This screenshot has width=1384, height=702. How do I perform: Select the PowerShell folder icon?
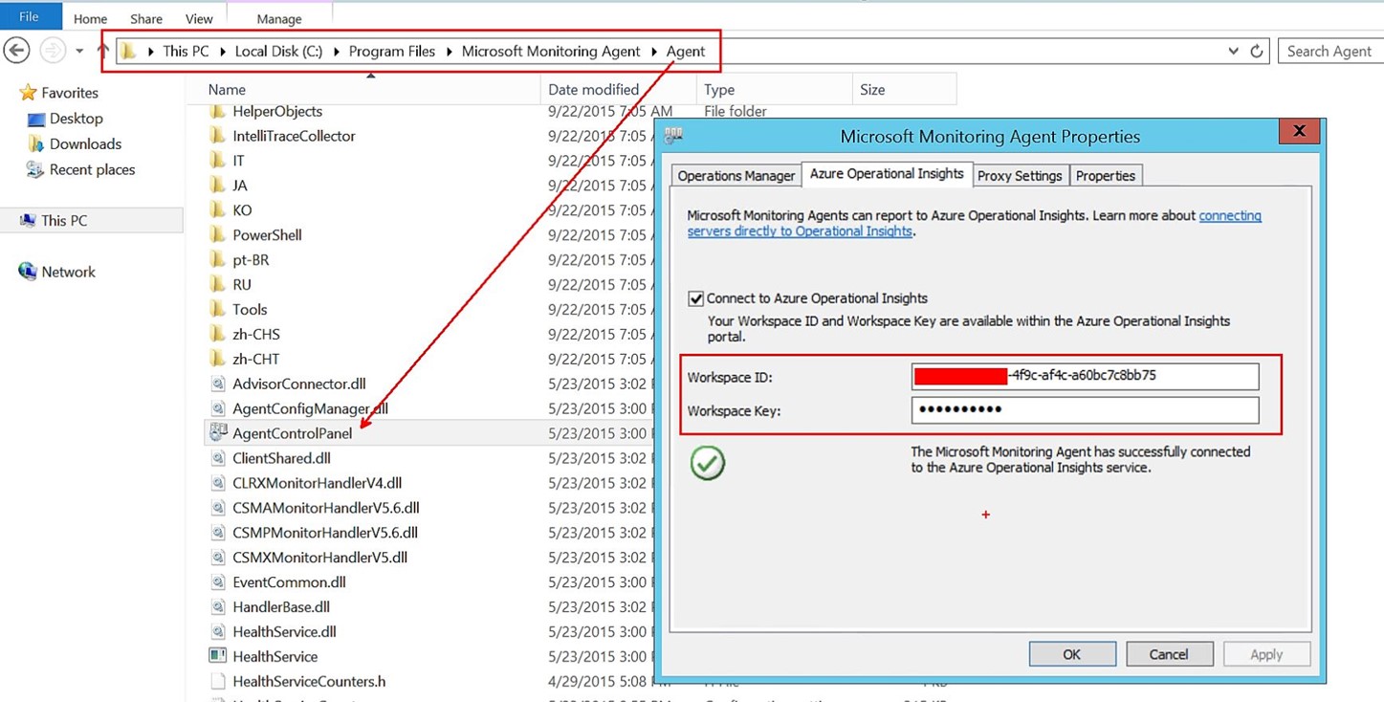point(217,235)
